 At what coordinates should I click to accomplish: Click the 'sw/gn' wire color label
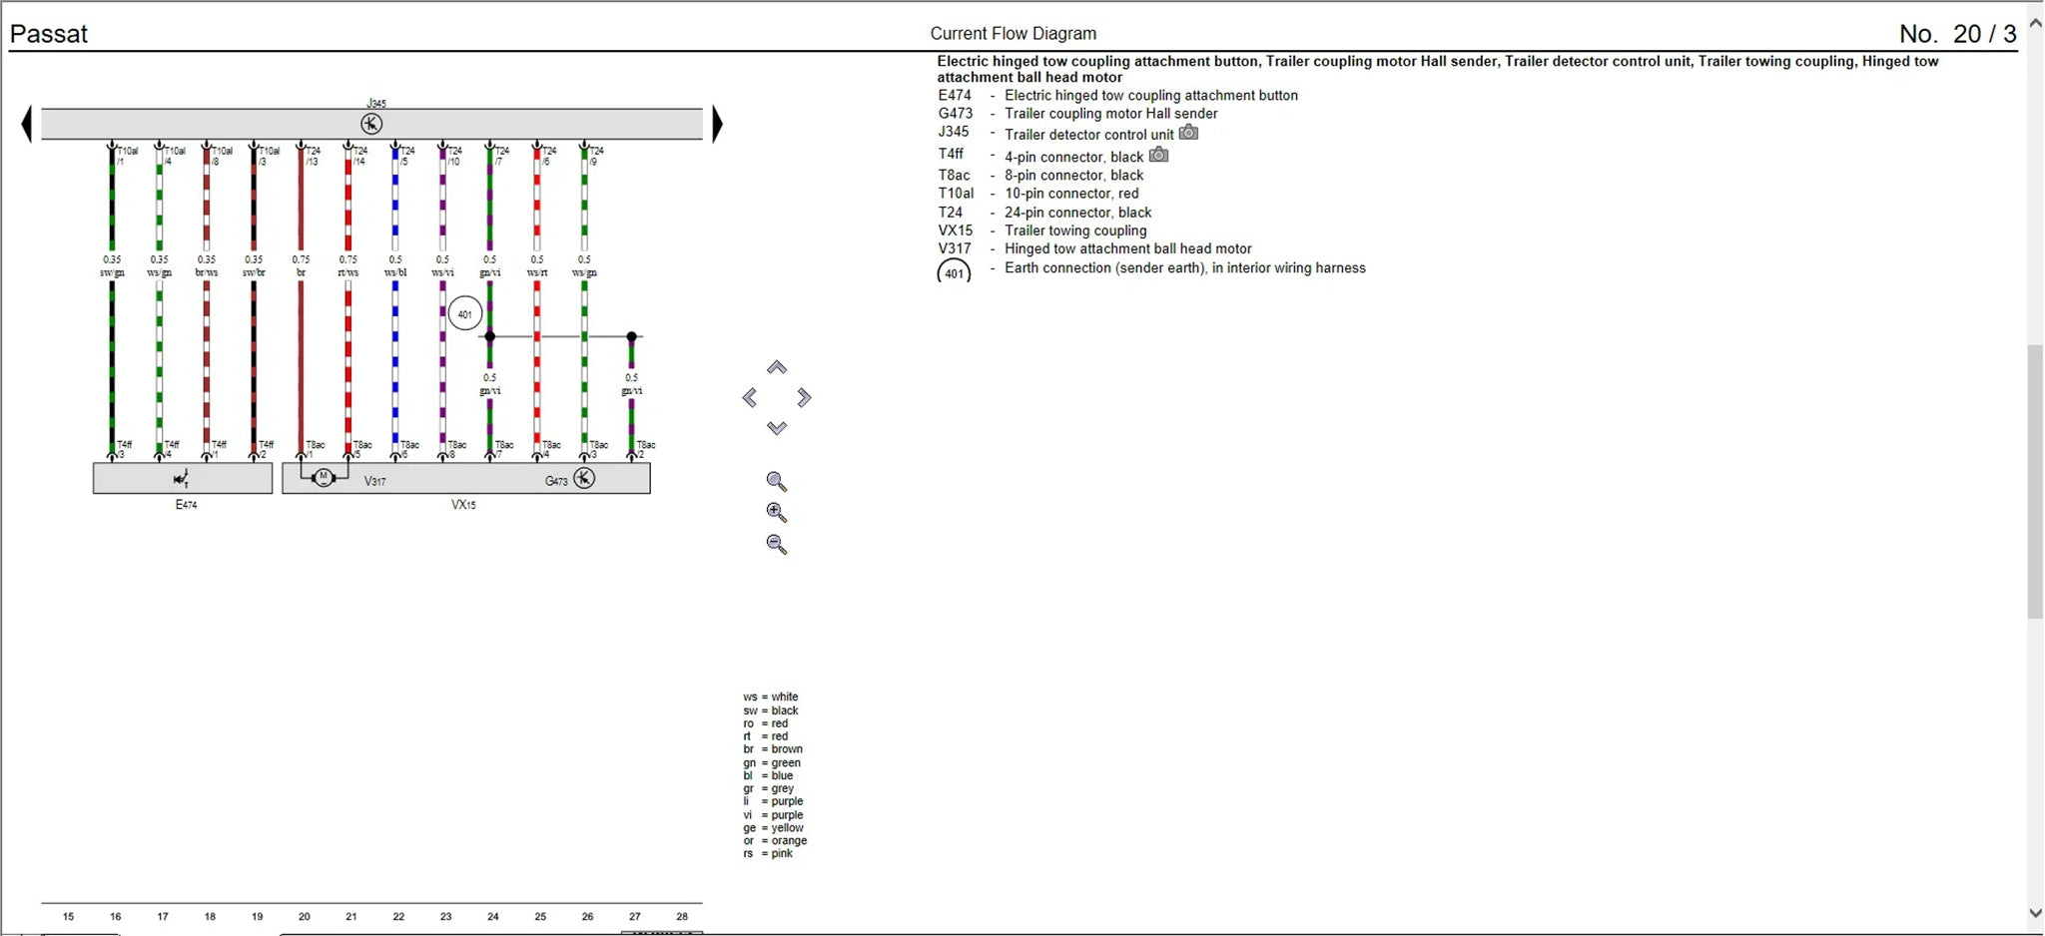coord(112,273)
